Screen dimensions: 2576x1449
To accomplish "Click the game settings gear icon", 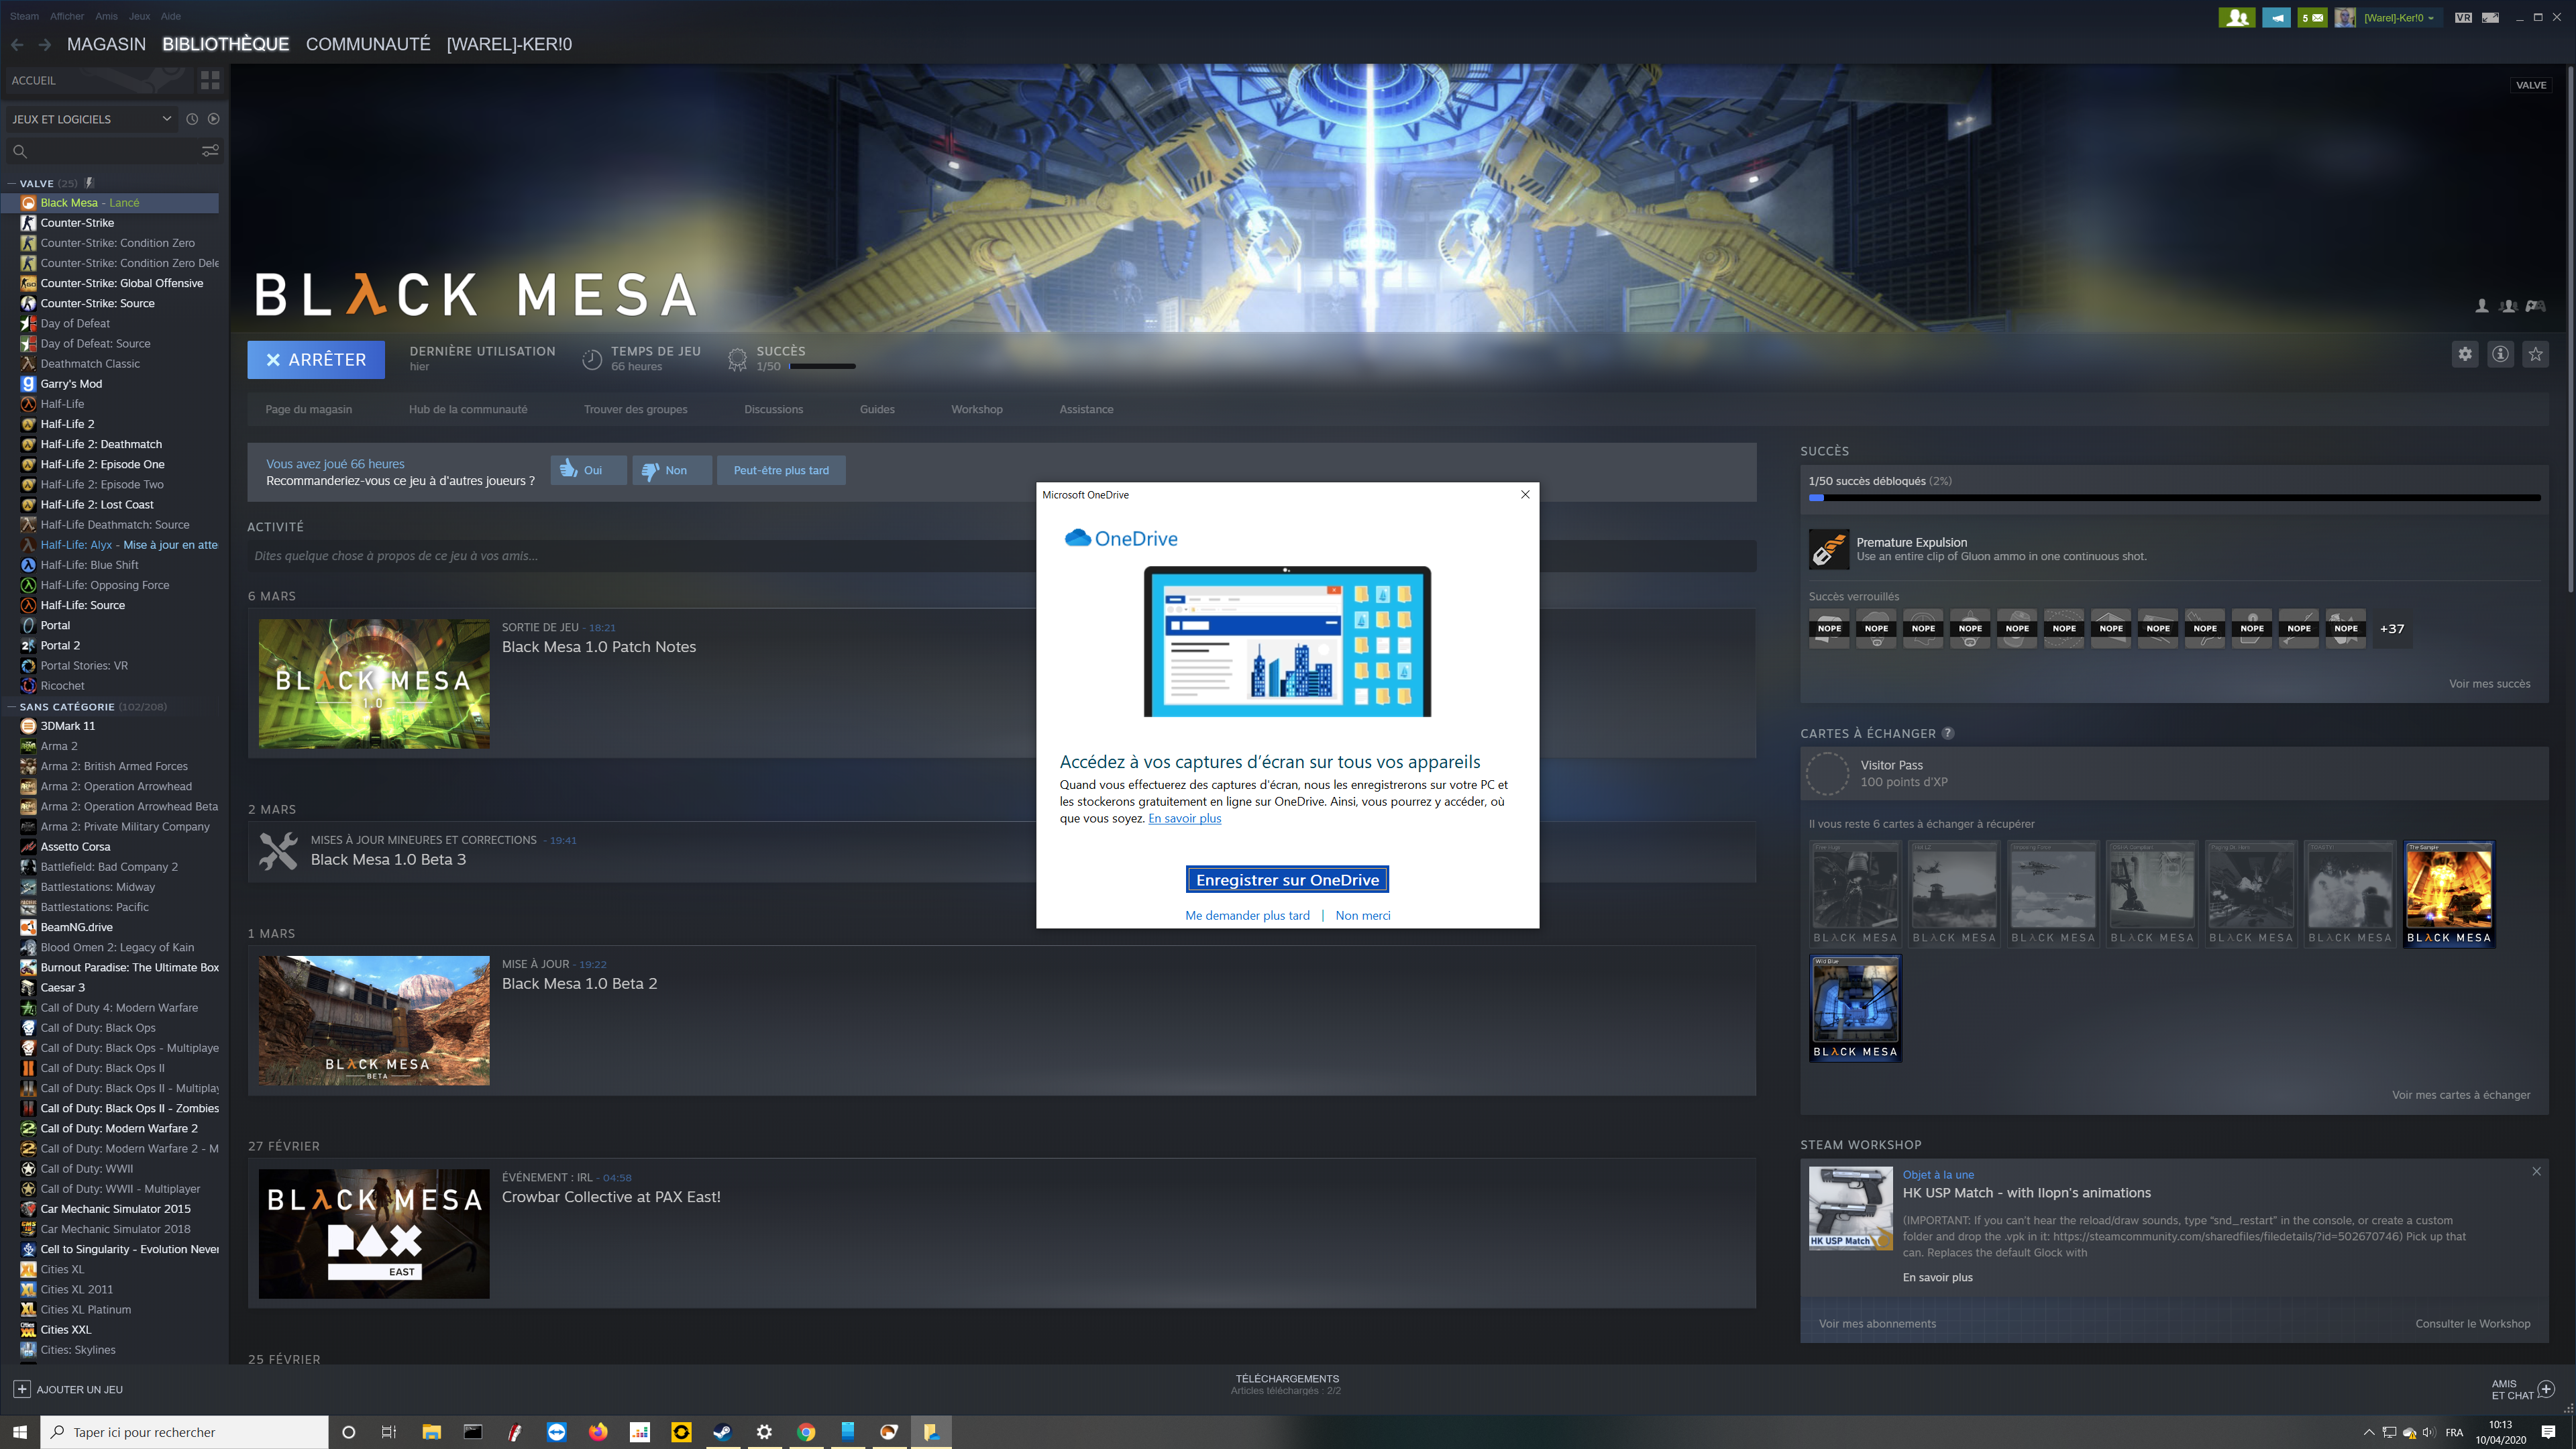I will click(2465, 354).
